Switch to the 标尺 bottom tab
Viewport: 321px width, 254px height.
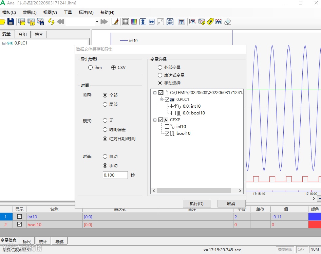26,241
